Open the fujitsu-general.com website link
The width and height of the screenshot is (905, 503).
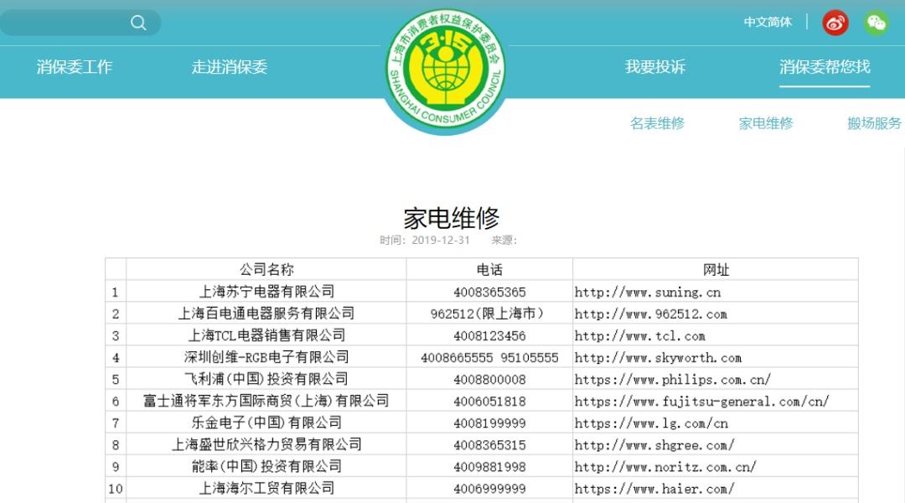point(702,402)
